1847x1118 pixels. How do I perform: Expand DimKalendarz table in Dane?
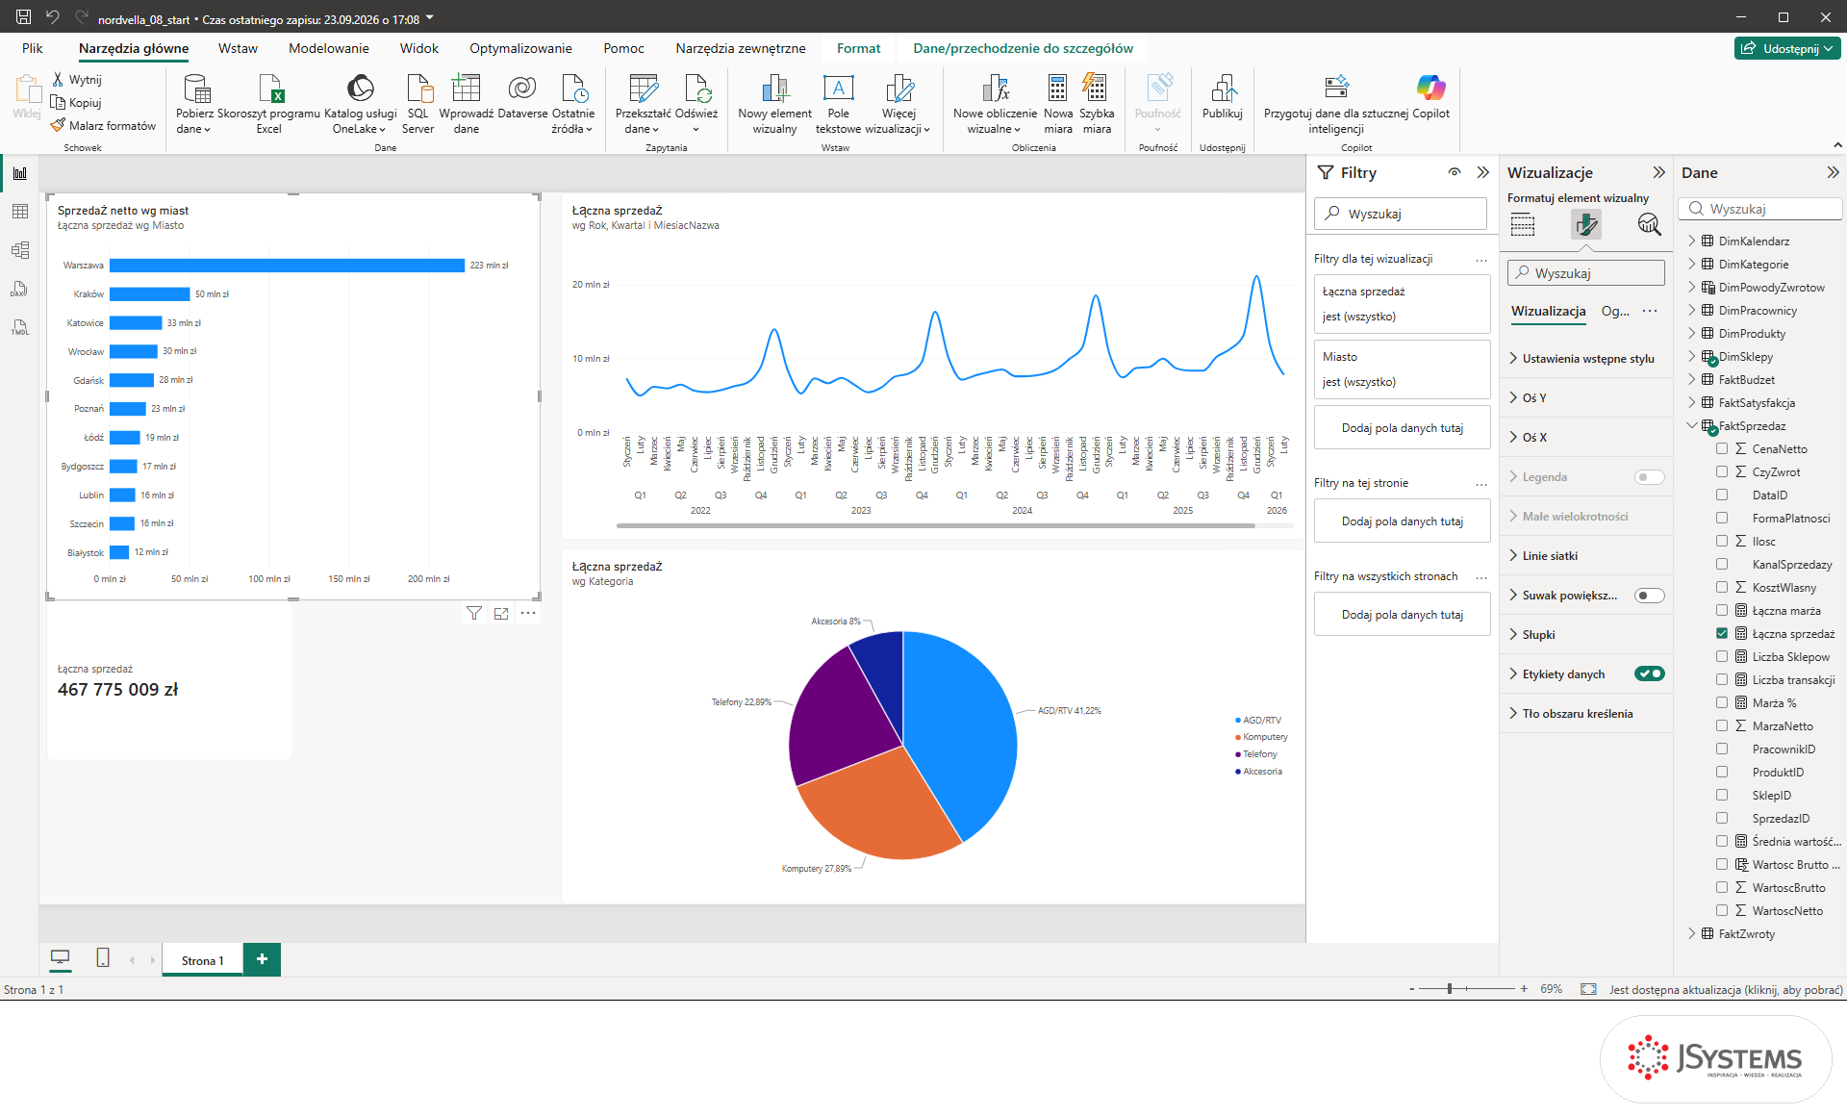click(1692, 241)
